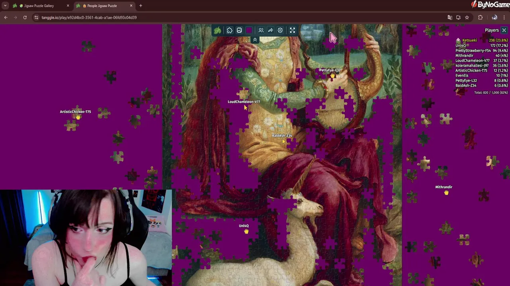Screen dimensions: 510x286
Task: Open the Tanggle leaf logo home menu
Action: pos(218,30)
